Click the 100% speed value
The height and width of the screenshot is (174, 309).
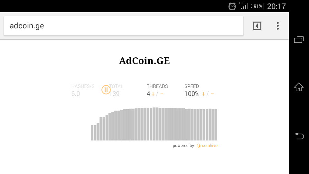coord(192,94)
